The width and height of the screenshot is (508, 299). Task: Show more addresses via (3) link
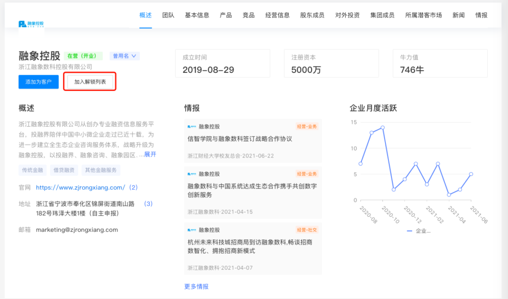[x=148, y=203]
